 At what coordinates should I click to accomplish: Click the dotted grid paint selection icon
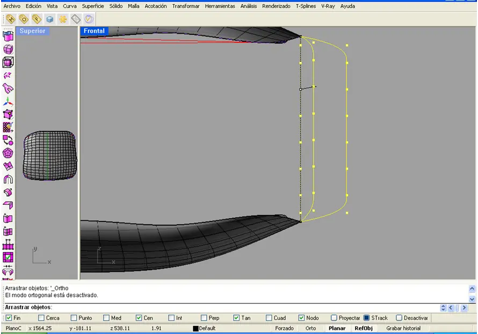pyautogui.click(x=8, y=127)
